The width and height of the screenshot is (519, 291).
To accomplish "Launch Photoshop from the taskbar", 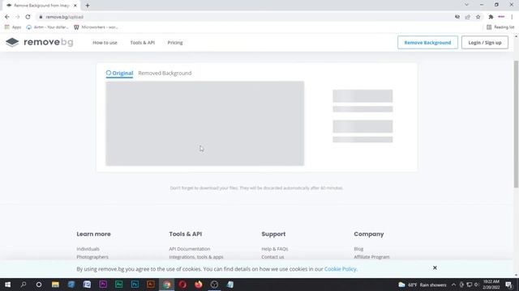I will [x=135, y=285].
